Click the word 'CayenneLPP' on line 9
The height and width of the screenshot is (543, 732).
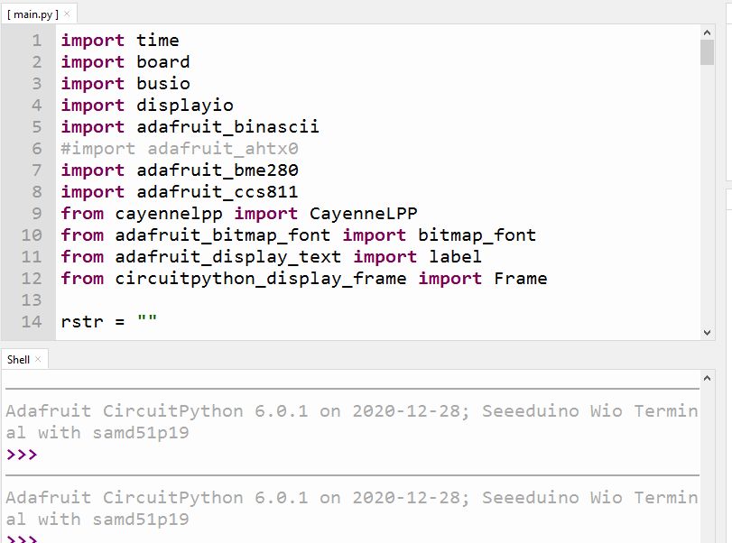pyautogui.click(x=363, y=214)
